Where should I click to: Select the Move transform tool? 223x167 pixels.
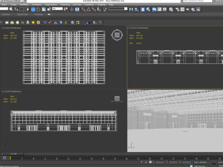33,9
